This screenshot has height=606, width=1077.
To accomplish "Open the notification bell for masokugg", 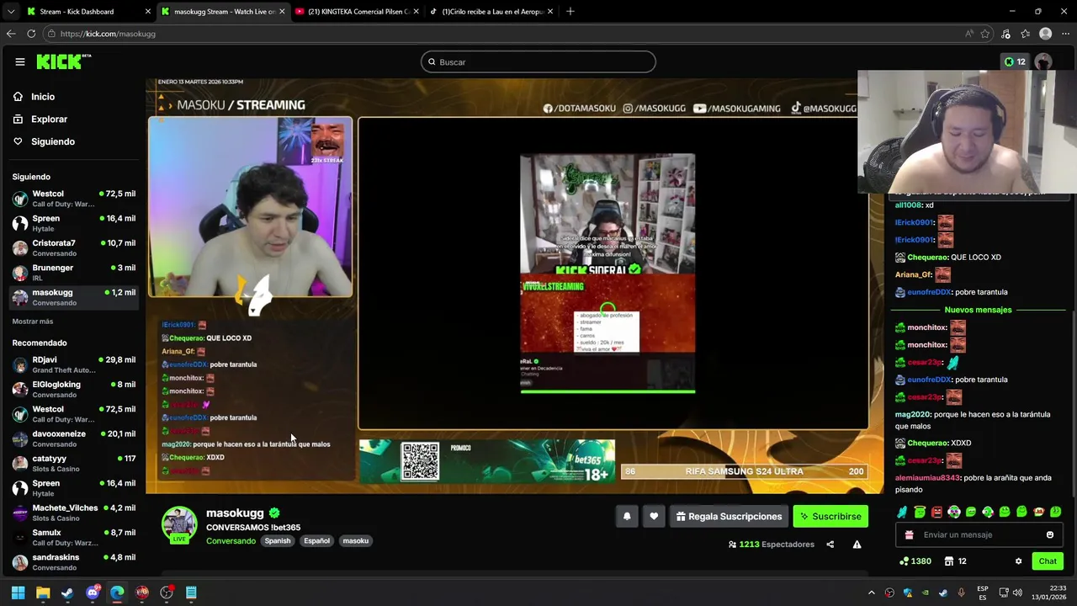I will pos(627,517).
